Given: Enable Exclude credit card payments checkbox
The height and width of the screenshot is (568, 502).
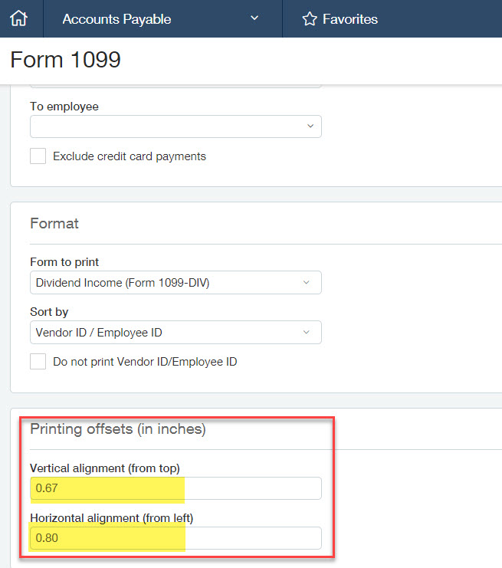Looking at the screenshot, I should [x=38, y=156].
